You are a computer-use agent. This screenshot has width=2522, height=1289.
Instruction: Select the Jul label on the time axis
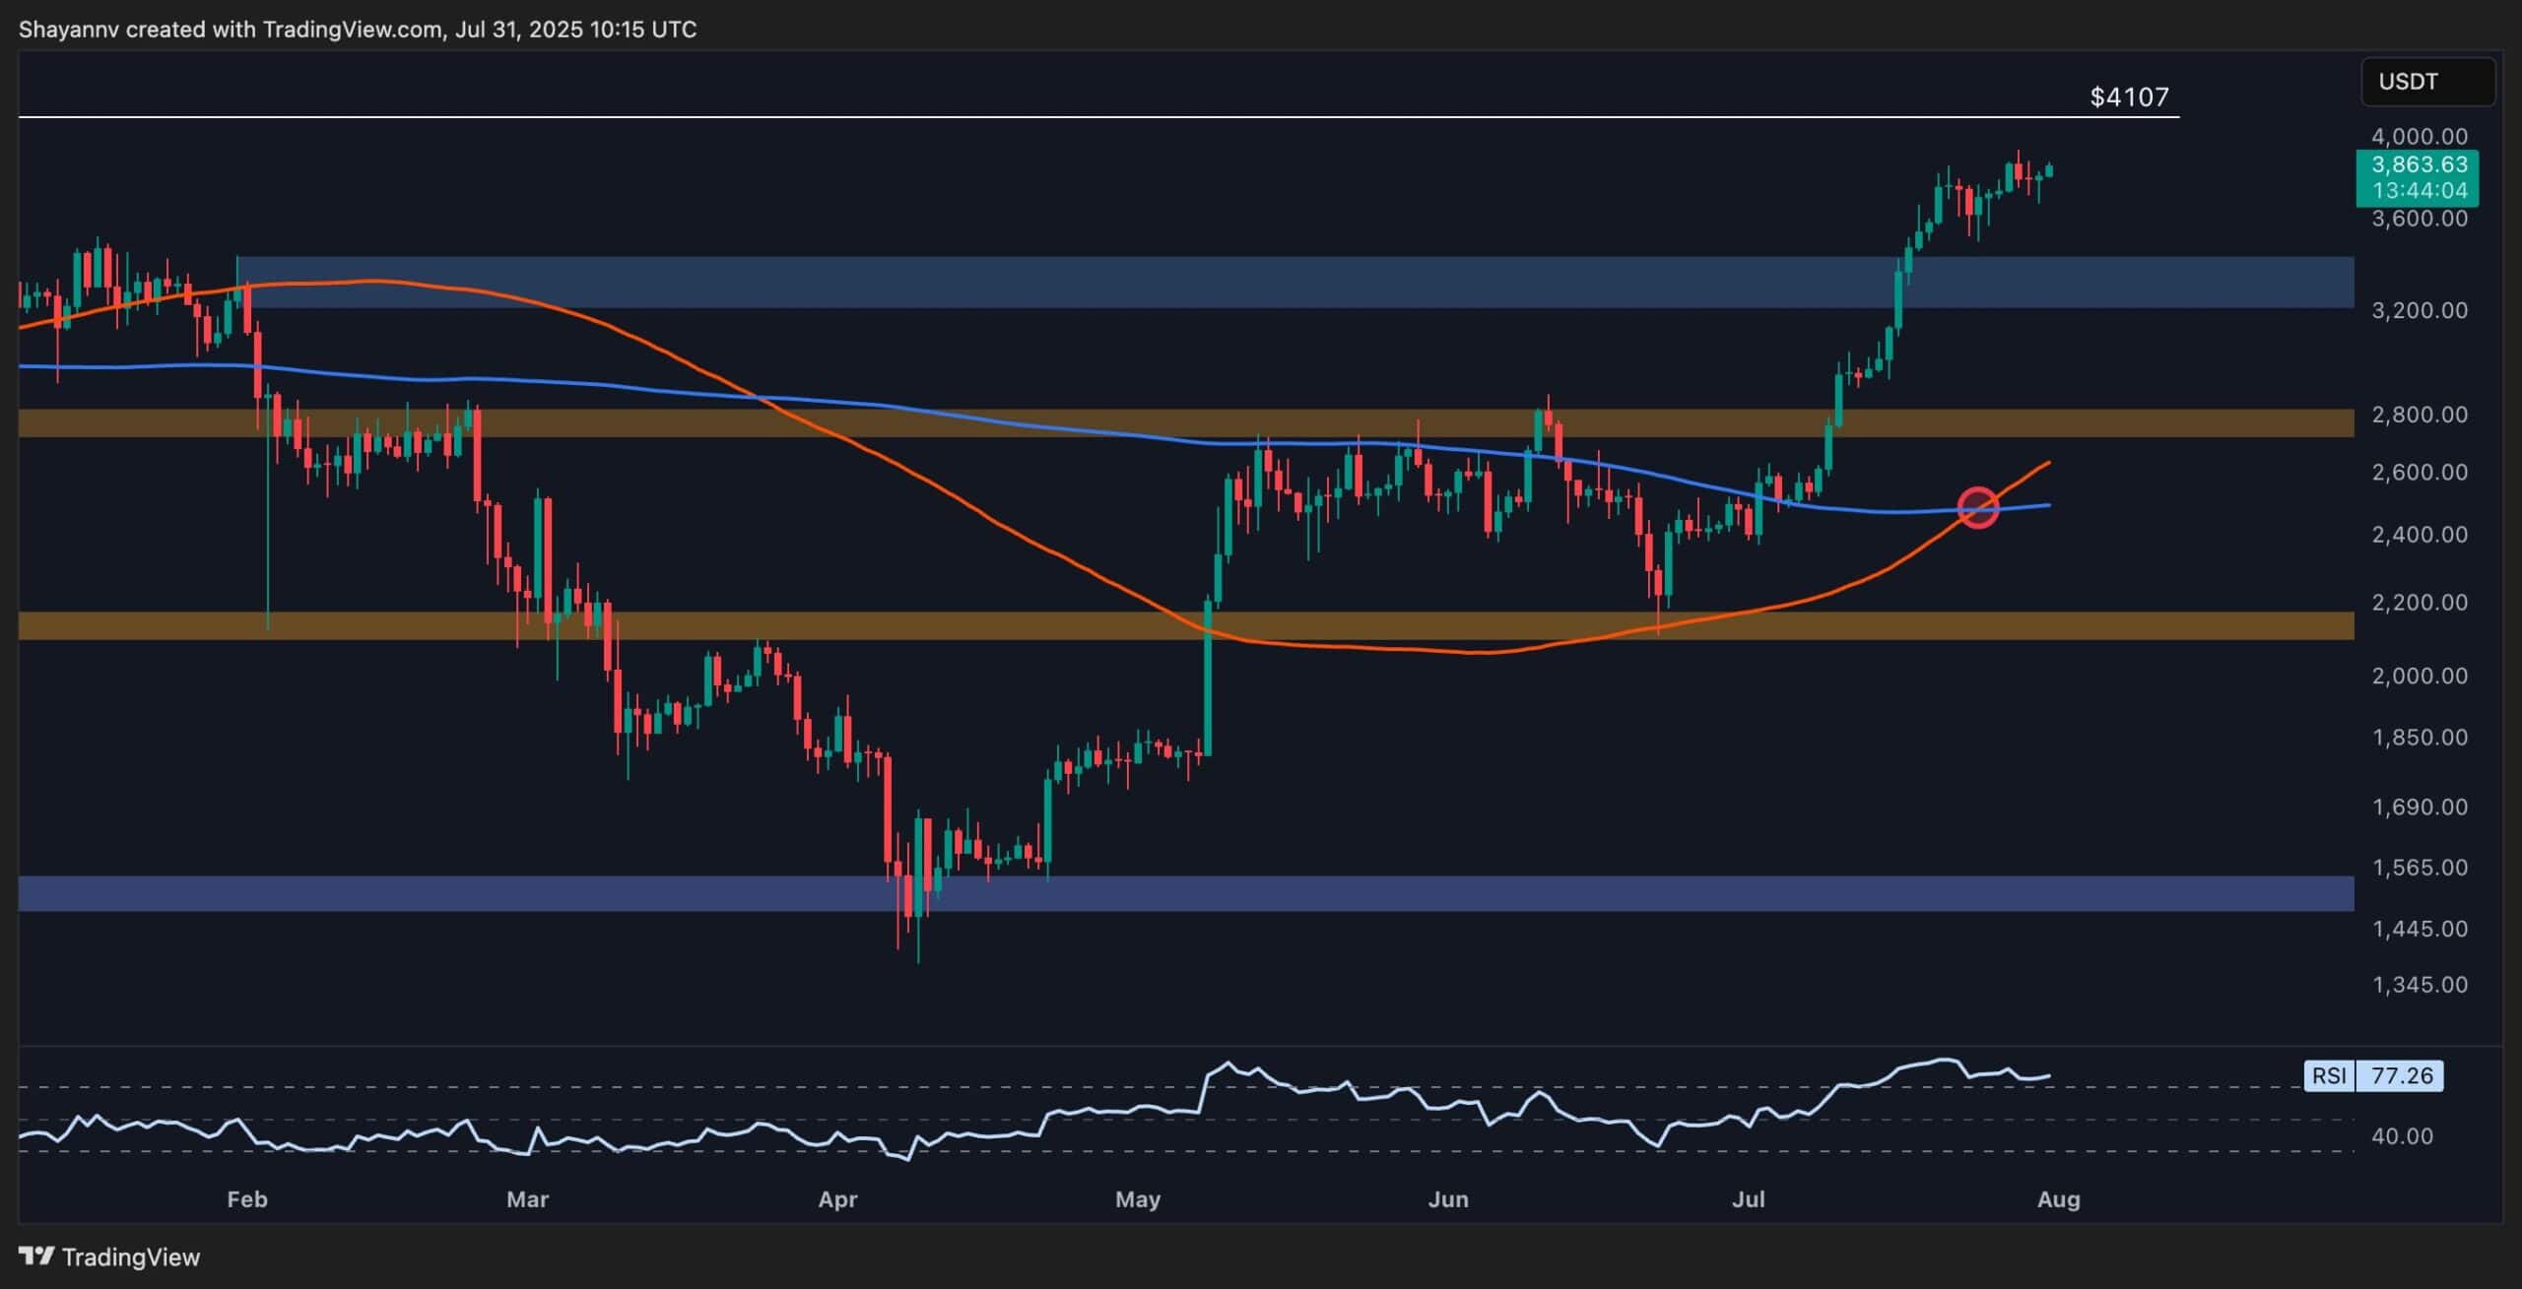1753,1200
